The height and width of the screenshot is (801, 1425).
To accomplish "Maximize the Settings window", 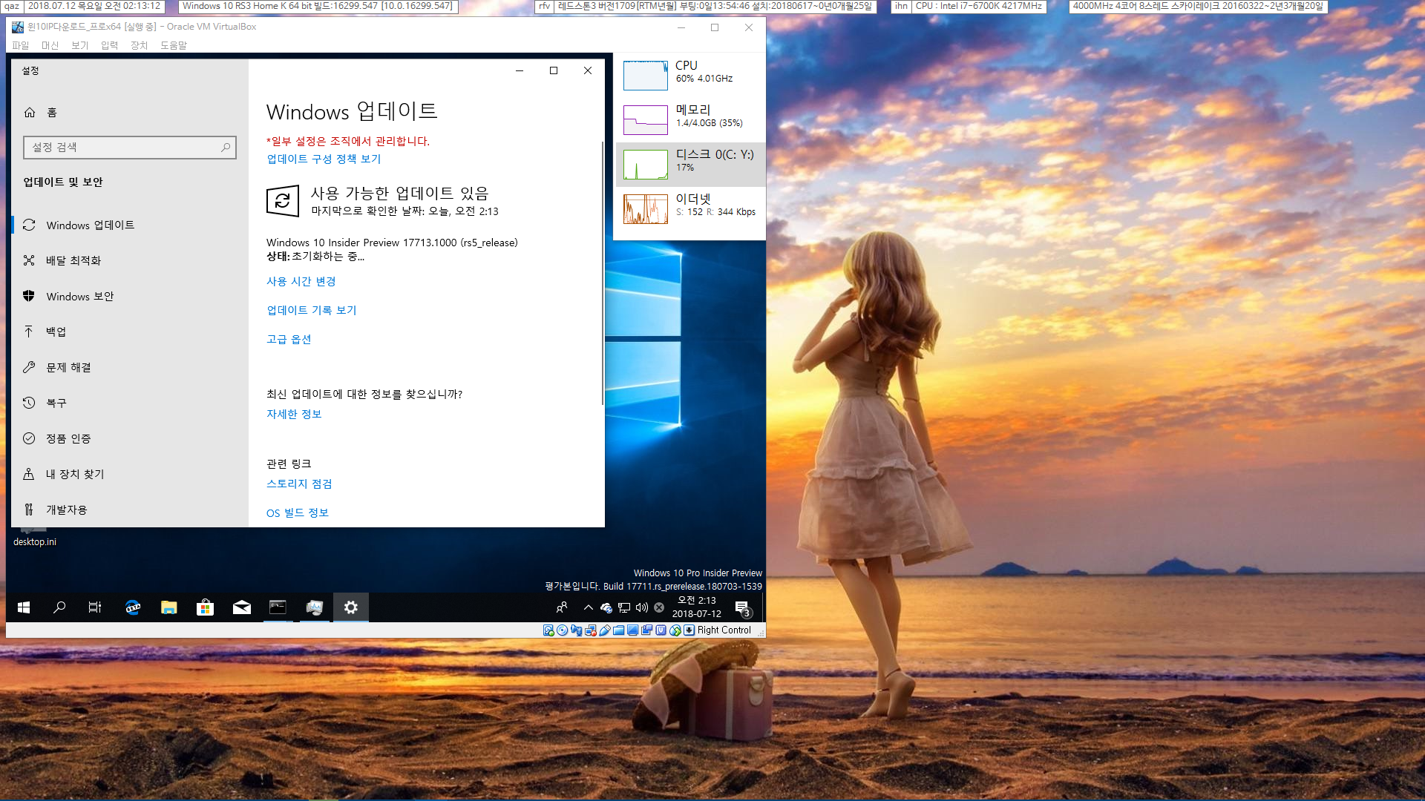I will pyautogui.click(x=554, y=70).
